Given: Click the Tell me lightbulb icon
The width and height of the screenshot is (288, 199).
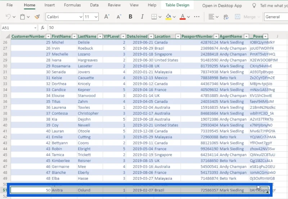Looking at the screenshot, I should click(x=254, y=6).
